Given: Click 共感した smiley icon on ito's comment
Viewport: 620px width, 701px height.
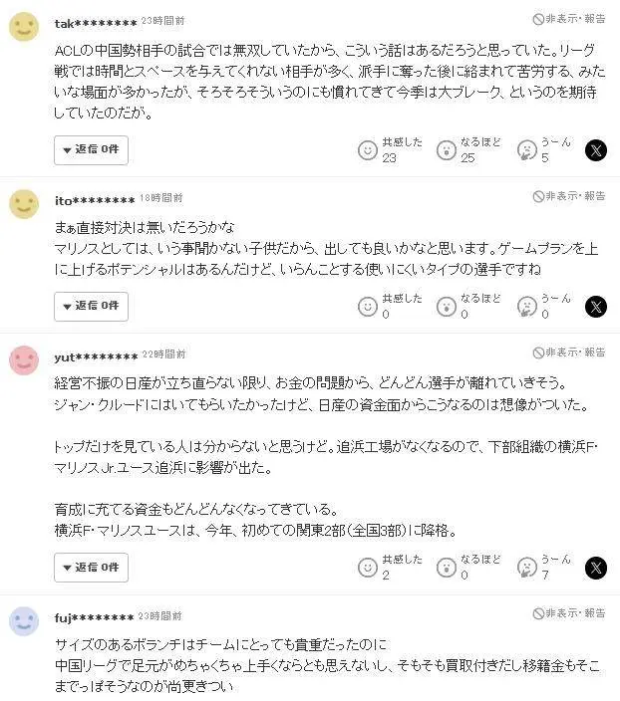Looking at the screenshot, I should [368, 306].
